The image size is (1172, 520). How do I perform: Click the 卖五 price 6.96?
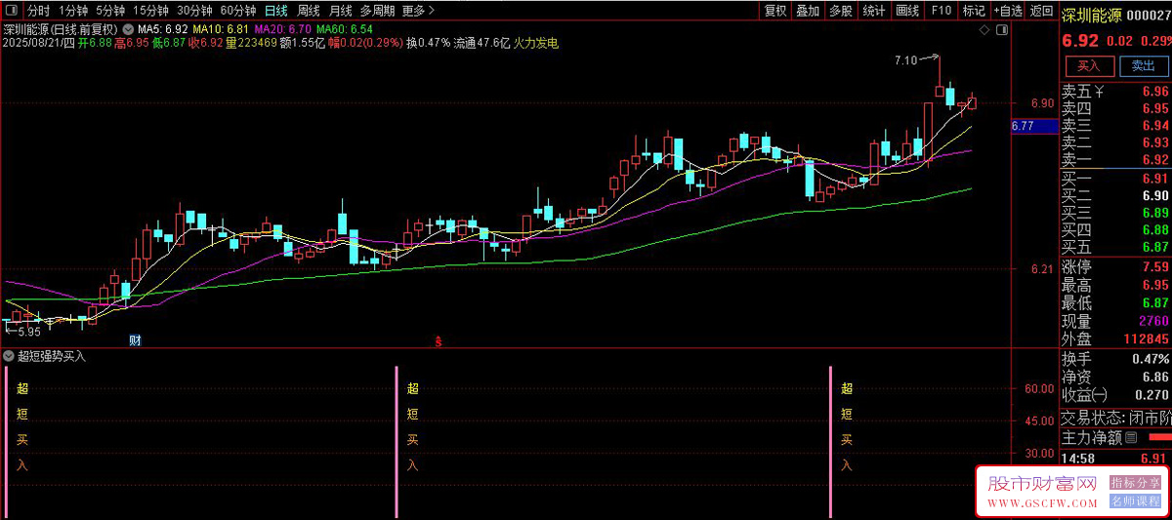click(x=1154, y=93)
